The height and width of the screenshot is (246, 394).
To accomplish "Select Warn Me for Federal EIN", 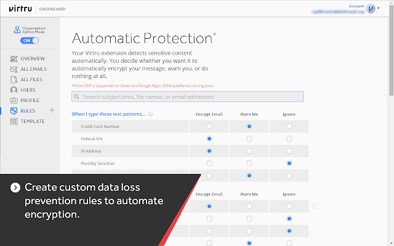I will point(249,138).
